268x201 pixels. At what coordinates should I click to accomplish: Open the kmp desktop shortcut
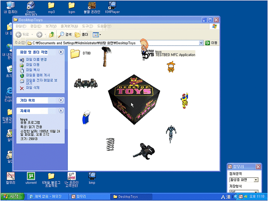coord(92,178)
